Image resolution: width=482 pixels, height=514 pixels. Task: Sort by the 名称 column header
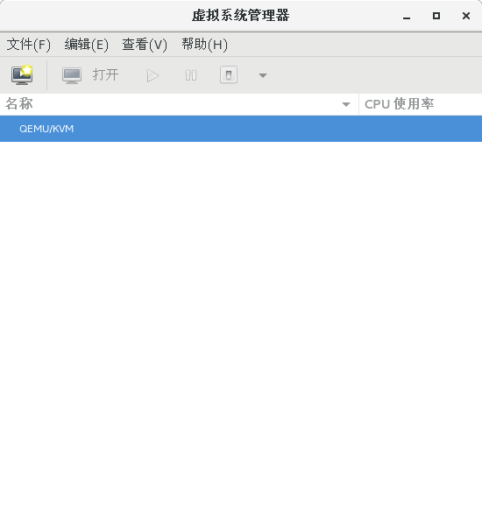[179, 104]
